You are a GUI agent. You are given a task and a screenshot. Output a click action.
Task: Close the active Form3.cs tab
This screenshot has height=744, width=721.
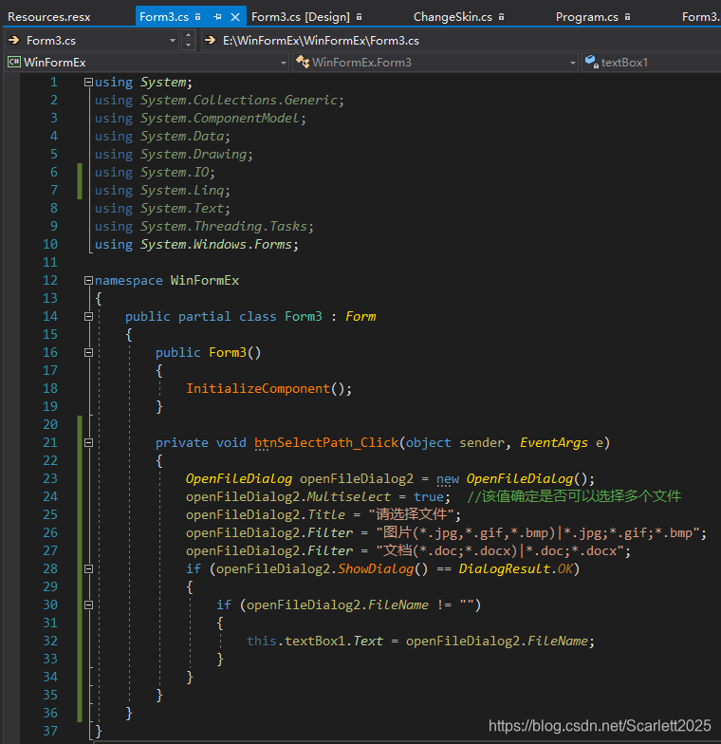[235, 17]
